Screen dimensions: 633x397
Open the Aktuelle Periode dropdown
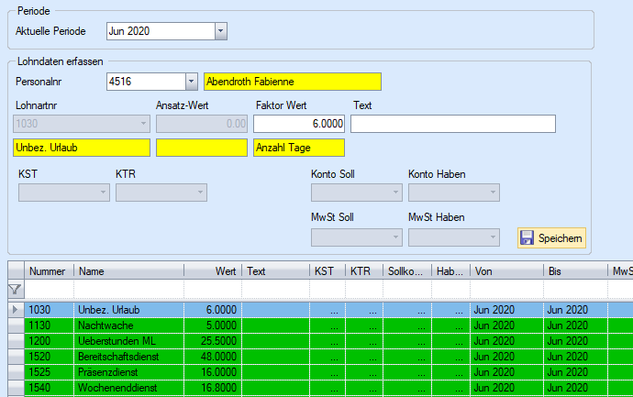tap(220, 31)
